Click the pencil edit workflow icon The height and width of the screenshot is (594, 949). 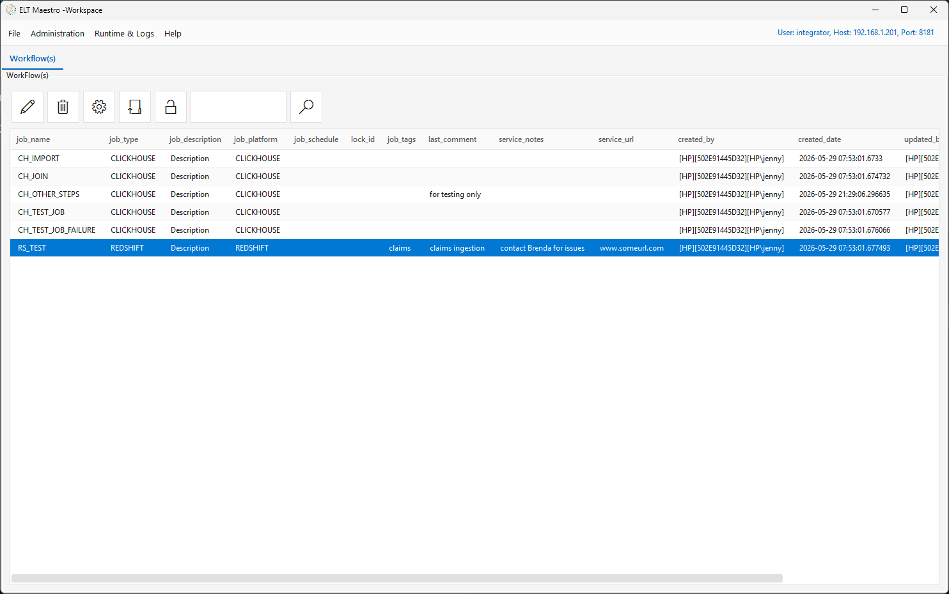[x=27, y=107]
